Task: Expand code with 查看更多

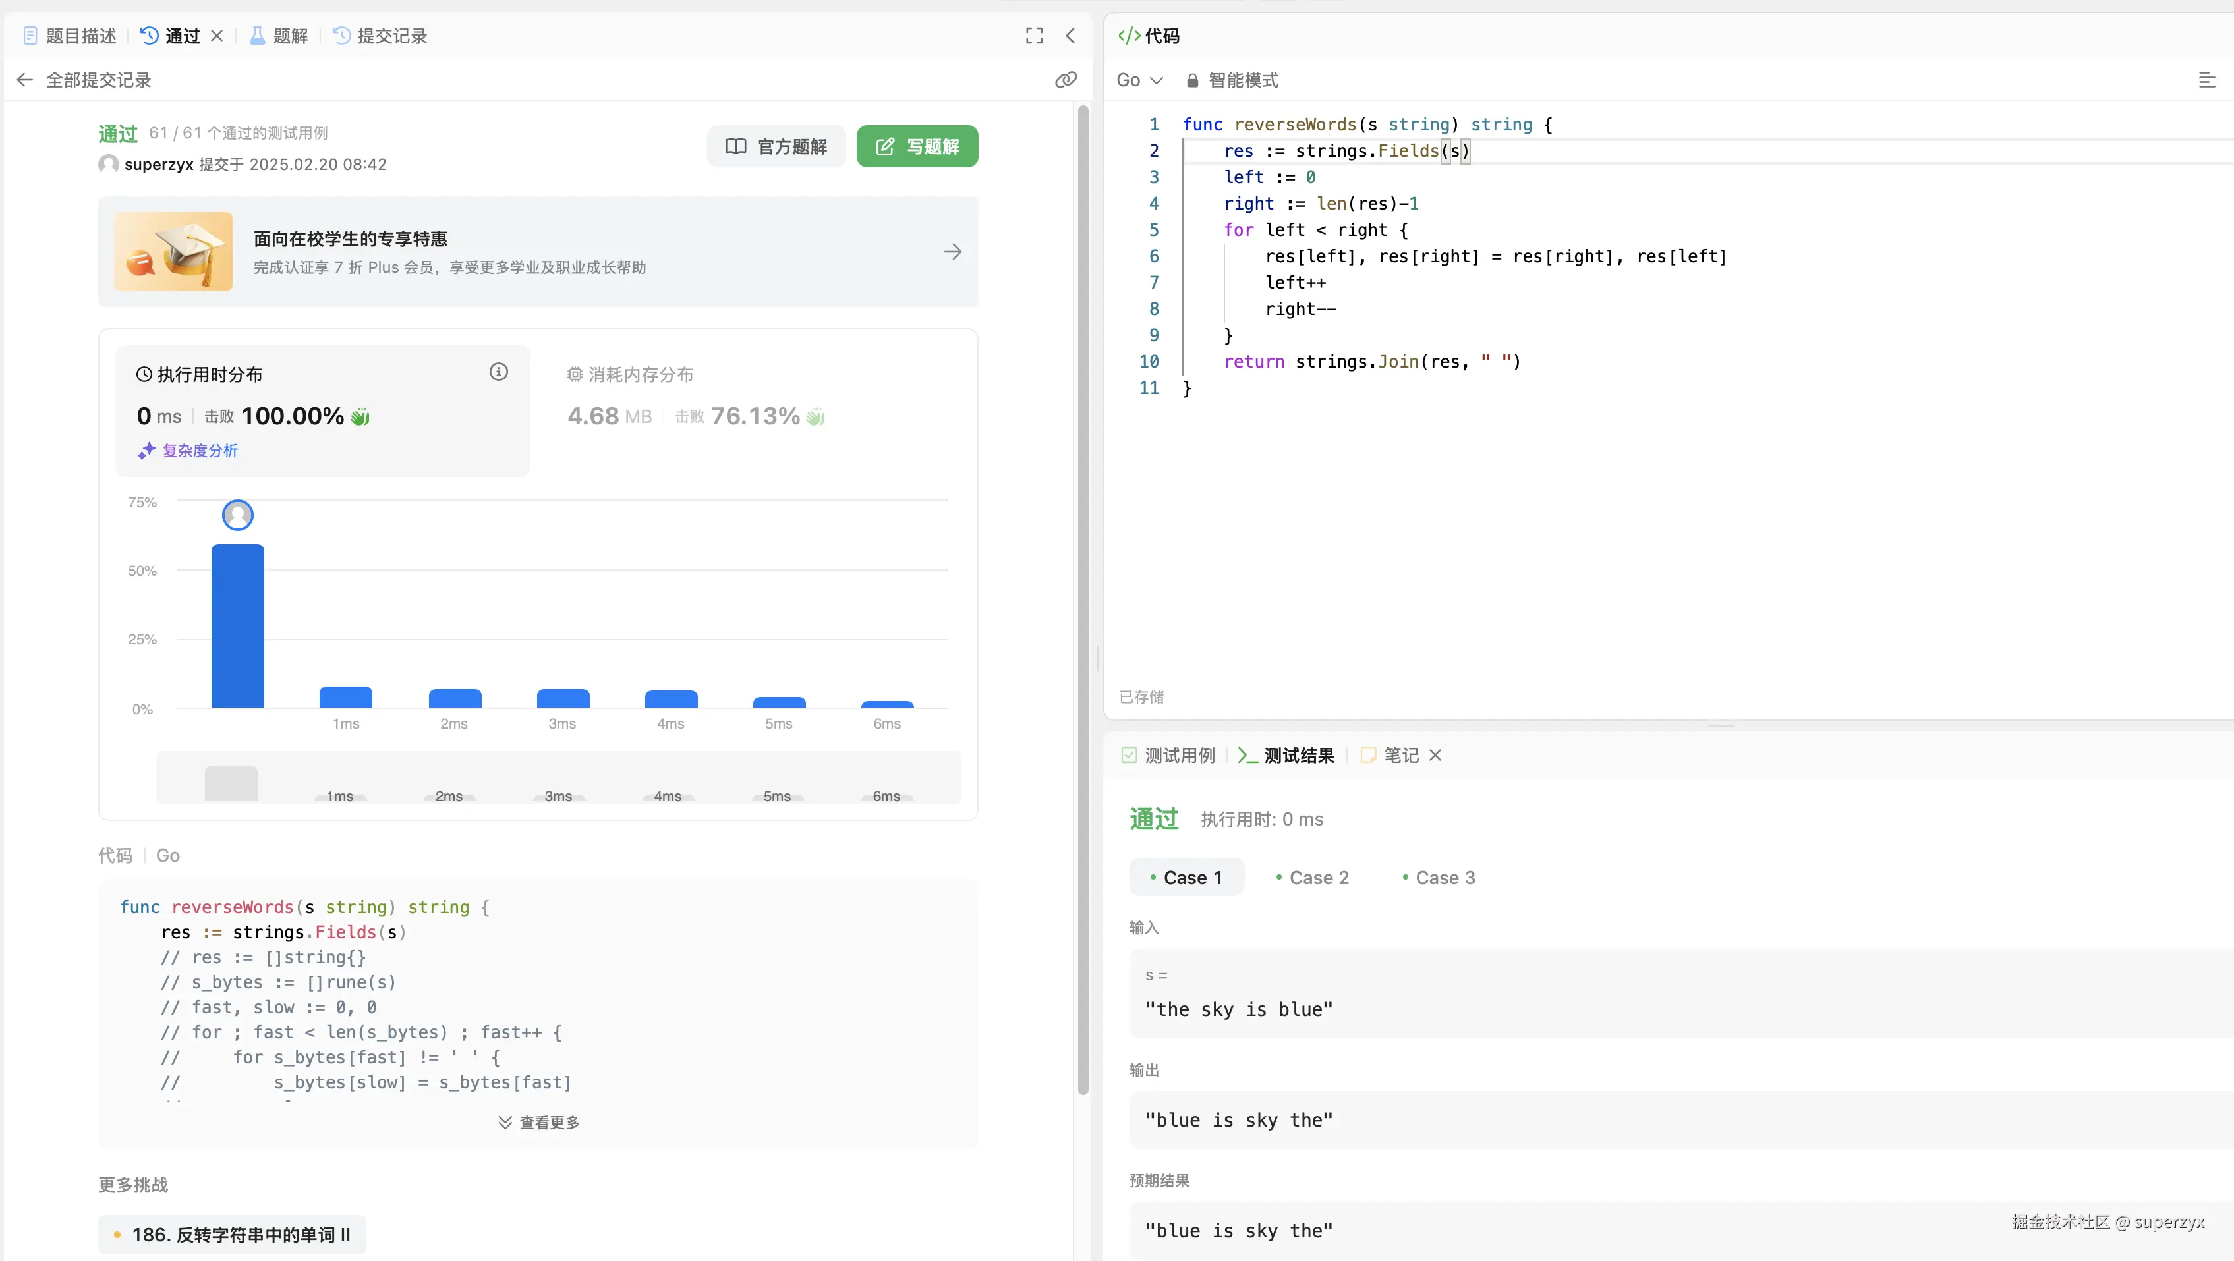Action: [x=538, y=1122]
